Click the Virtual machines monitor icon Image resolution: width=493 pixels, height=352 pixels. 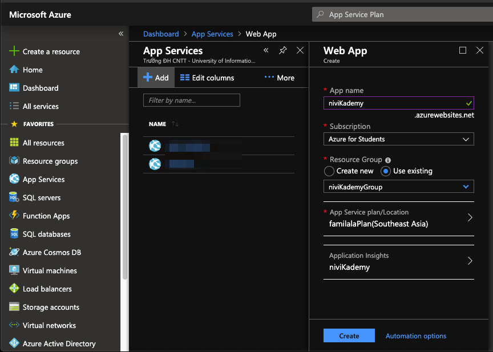[x=14, y=270]
